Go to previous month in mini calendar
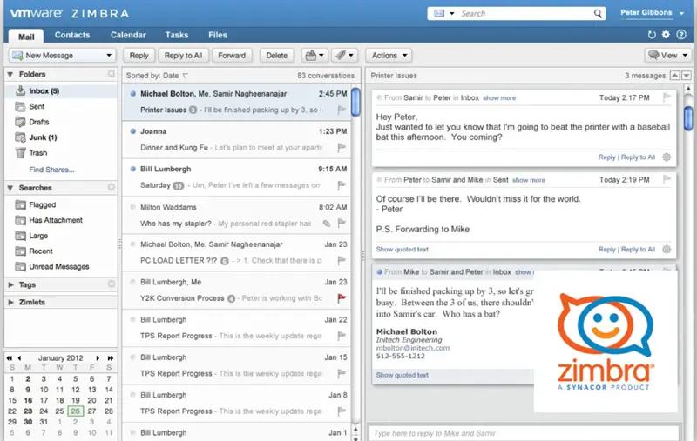 (x=19, y=358)
